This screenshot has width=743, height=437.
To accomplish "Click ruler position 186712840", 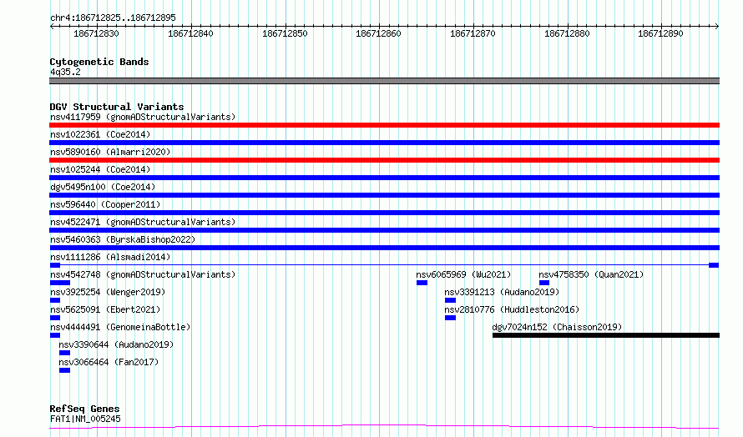I will click(x=190, y=33).
